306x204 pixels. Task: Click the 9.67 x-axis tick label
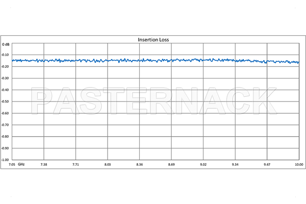(267, 165)
